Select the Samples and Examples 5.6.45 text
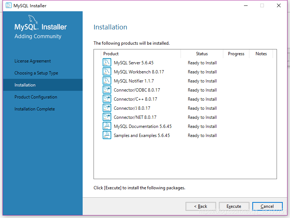The height and width of the screenshot is (218, 290). [x=142, y=136]
